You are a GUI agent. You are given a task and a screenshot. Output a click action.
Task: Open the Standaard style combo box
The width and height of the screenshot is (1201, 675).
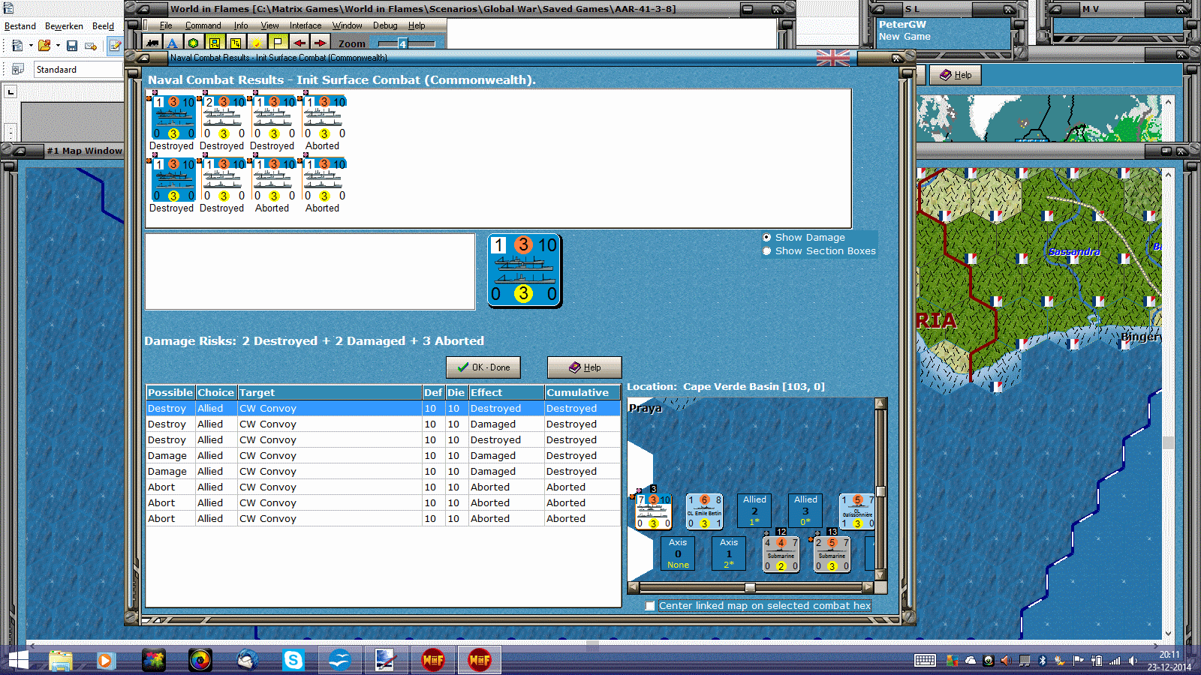point(78,70)
